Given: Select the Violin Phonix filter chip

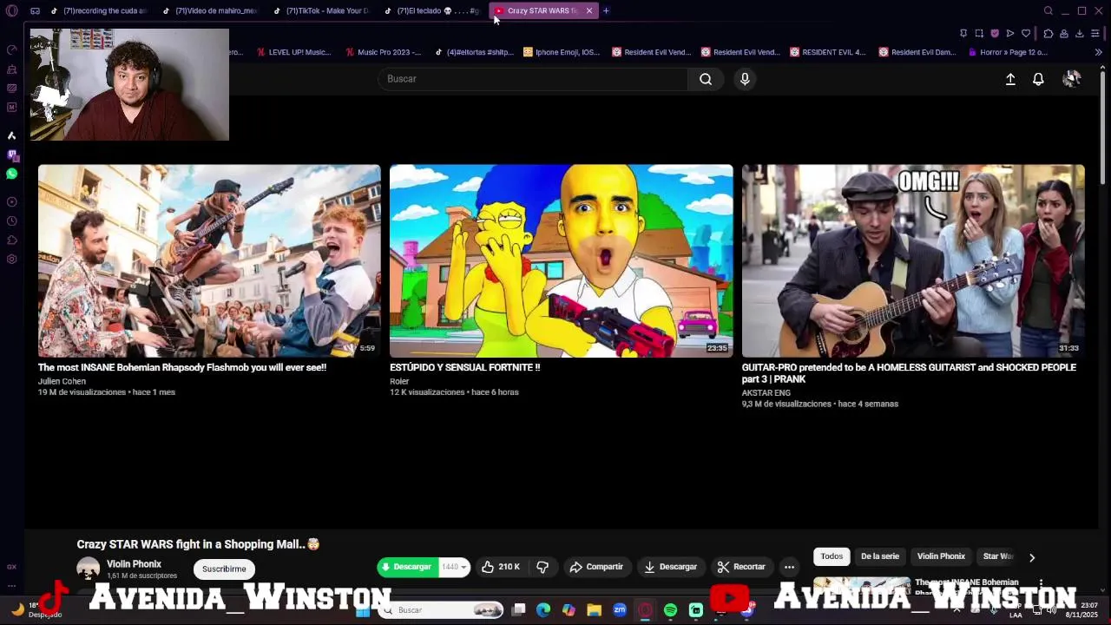Looking at the screenshot, I should click(x=941, y=556).
